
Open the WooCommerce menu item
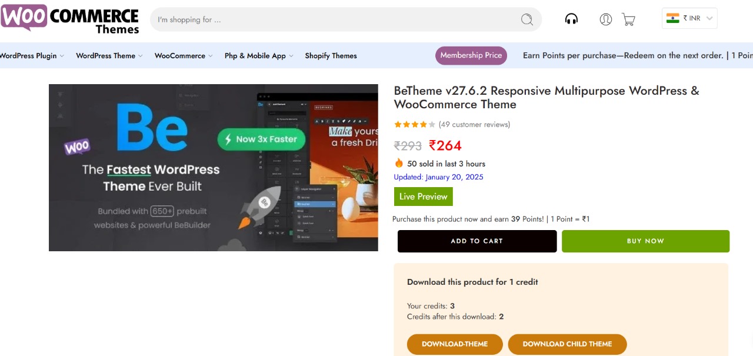[x=179, y=55]
